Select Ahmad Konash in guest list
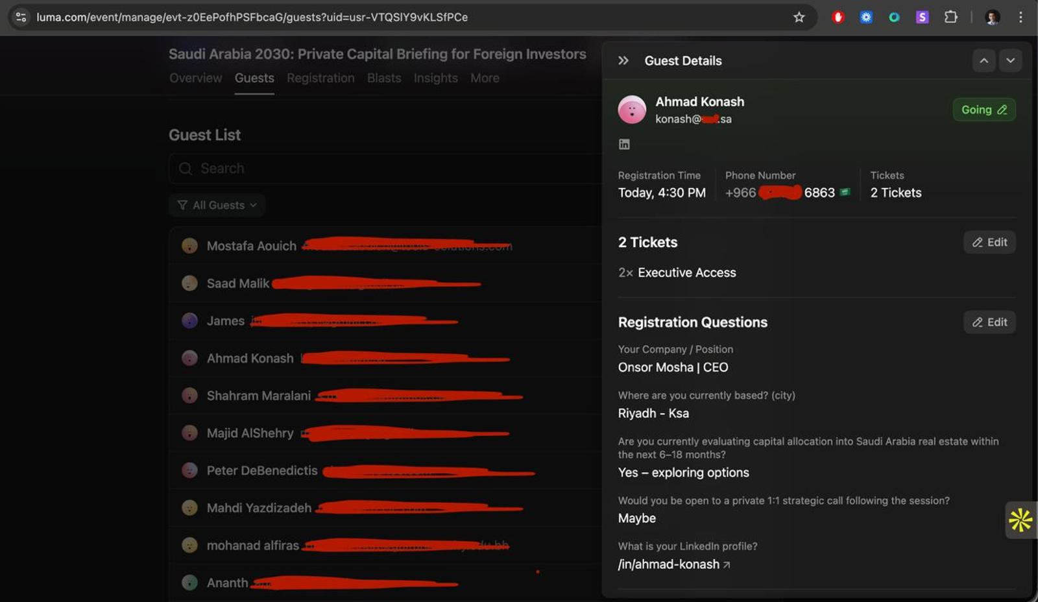Image resolution: width=1038 pixels, height=602 pixels. 386,358
